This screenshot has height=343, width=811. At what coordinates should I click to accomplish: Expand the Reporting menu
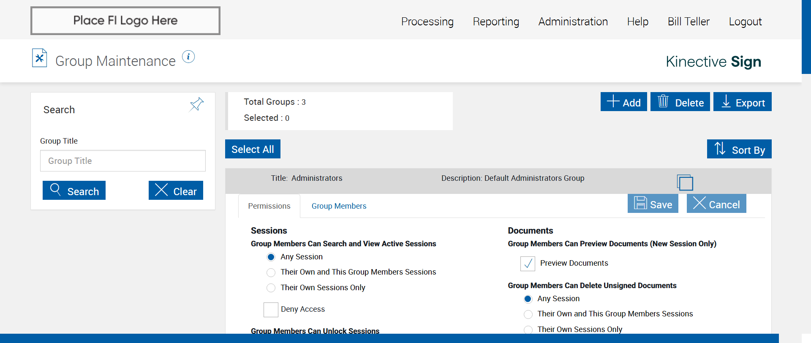pos(496,22)
